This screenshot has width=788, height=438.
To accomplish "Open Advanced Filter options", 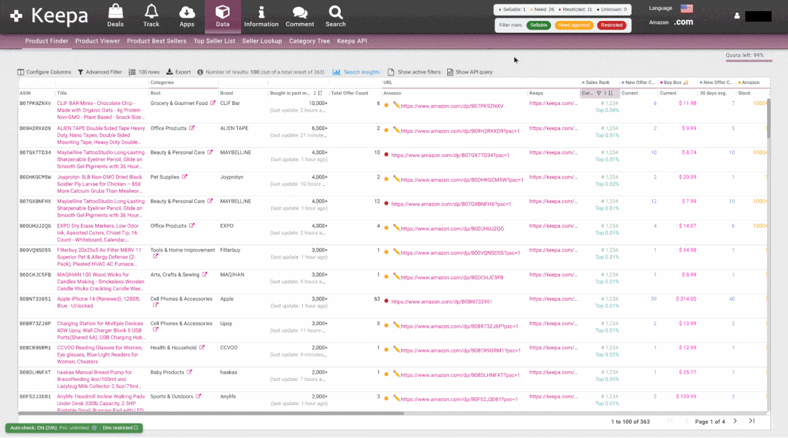I will point(100,72).
